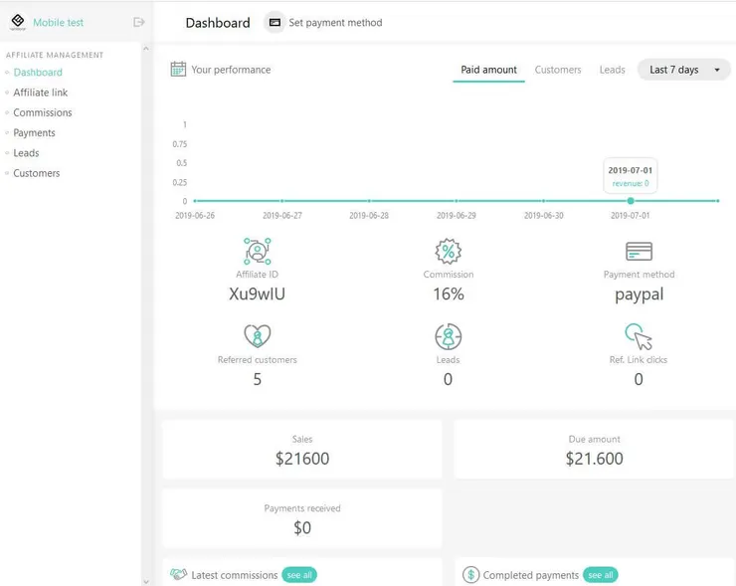Click the 2019-06-28 data point on chart
The image size is (736, 586).
pyautogui.click(x=369, y=201)
